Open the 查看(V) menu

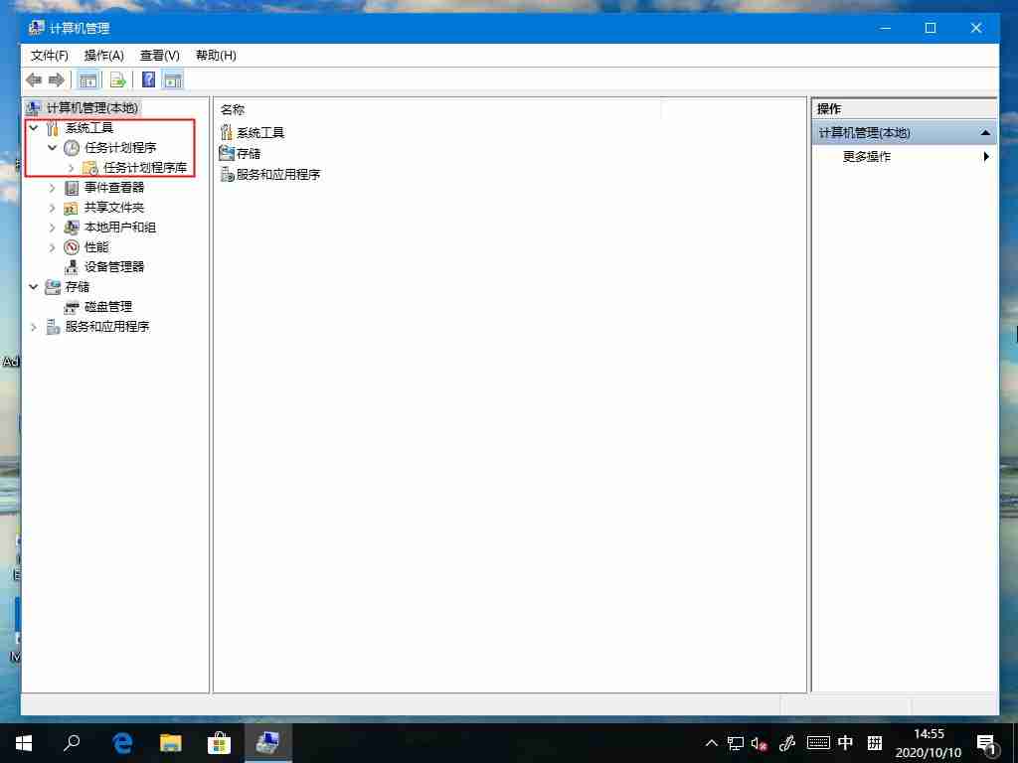coord(158,56)
